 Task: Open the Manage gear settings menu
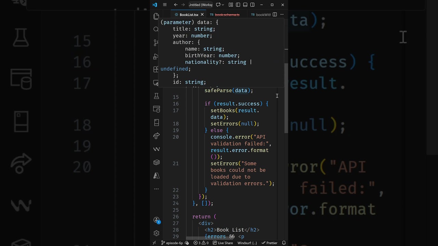tap(156, 233)
